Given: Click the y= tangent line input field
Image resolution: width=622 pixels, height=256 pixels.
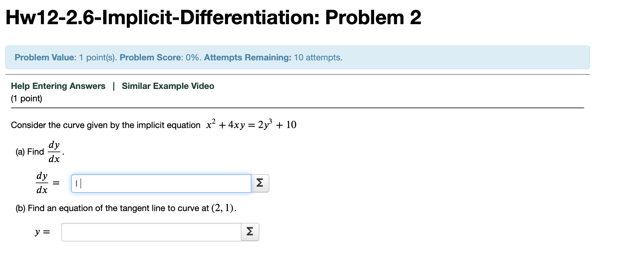Looking at the screenshot, I should click(151, 232).
